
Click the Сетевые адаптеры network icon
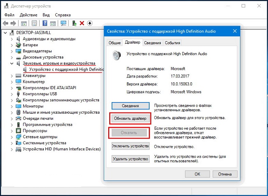pyautogui.click(x=18, y=137)
